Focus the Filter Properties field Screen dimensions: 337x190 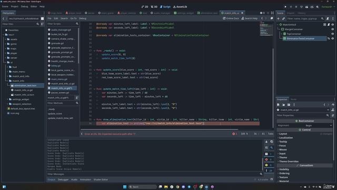coord(303,116)
